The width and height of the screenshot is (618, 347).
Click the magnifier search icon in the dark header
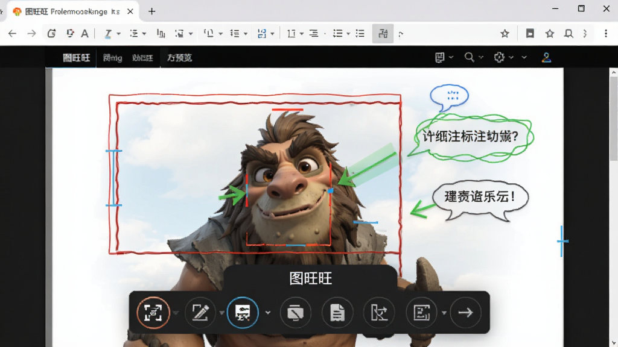pos(469,57)
